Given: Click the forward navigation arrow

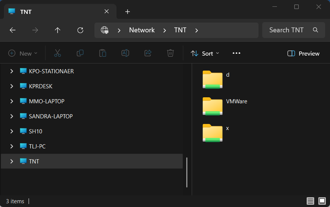Looking at the screenshot, I should pos(35,30).
